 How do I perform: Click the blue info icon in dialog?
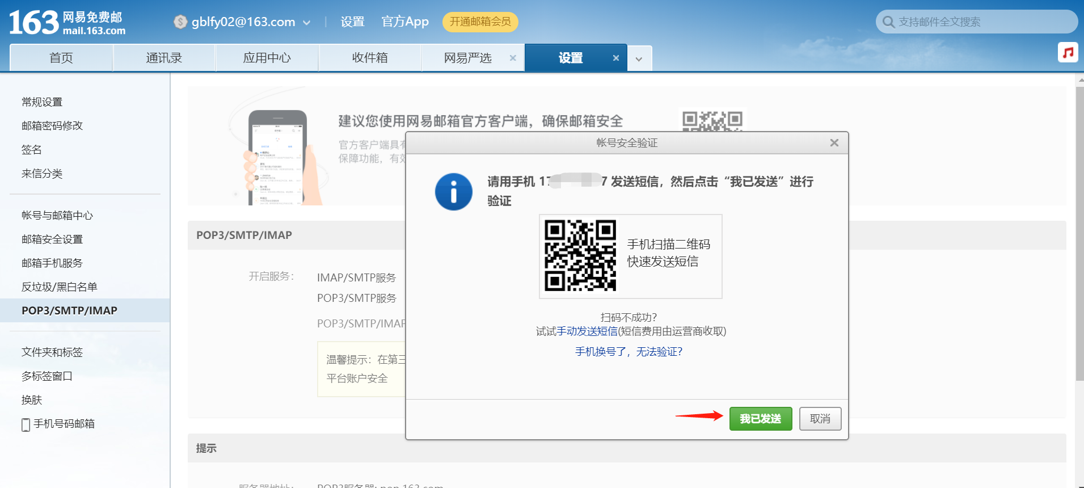pos(454,192)
